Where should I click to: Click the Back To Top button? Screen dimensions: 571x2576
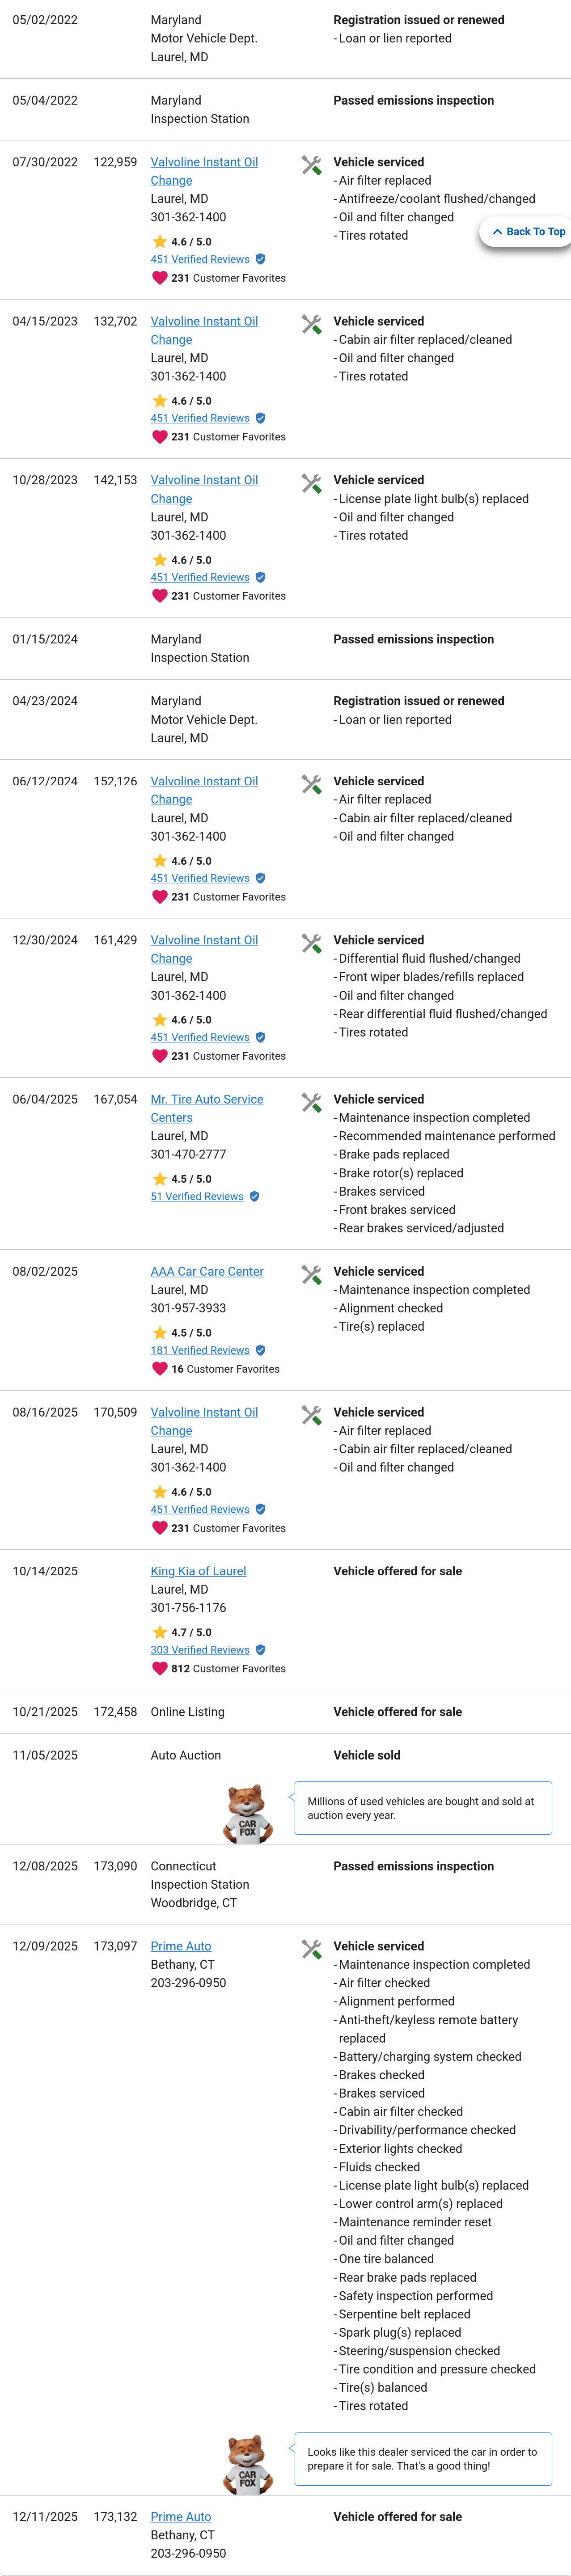(x=528, y=231)
